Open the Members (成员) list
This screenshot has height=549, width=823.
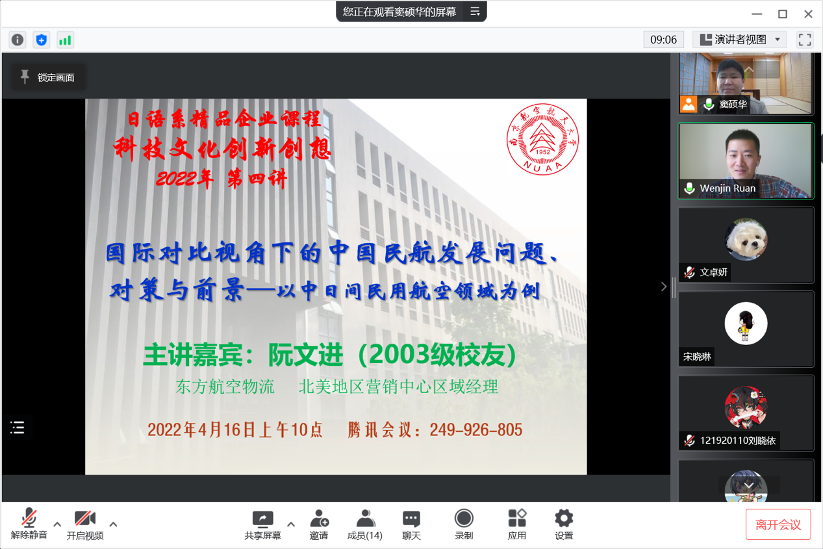point(364,524)
